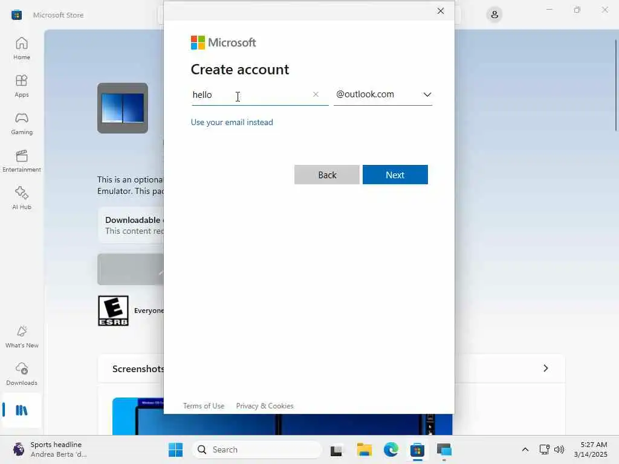Click the Downloadable content card
Viewport: 619px width, 464px height.
[x=131, y=225]
